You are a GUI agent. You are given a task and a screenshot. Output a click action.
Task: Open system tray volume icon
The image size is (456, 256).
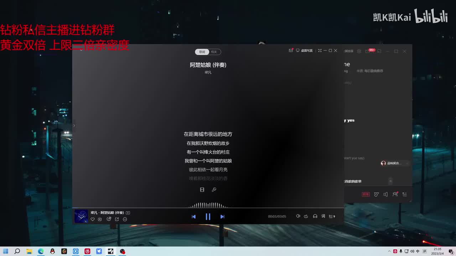point(412,251)
